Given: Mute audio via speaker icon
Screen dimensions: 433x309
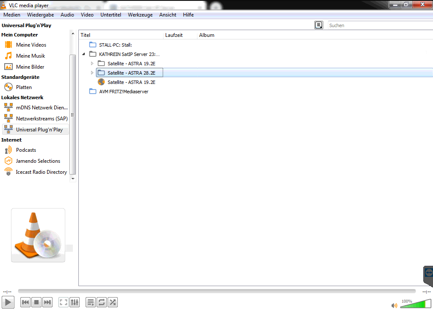Looking at the screenshot, I should [394, 305].
